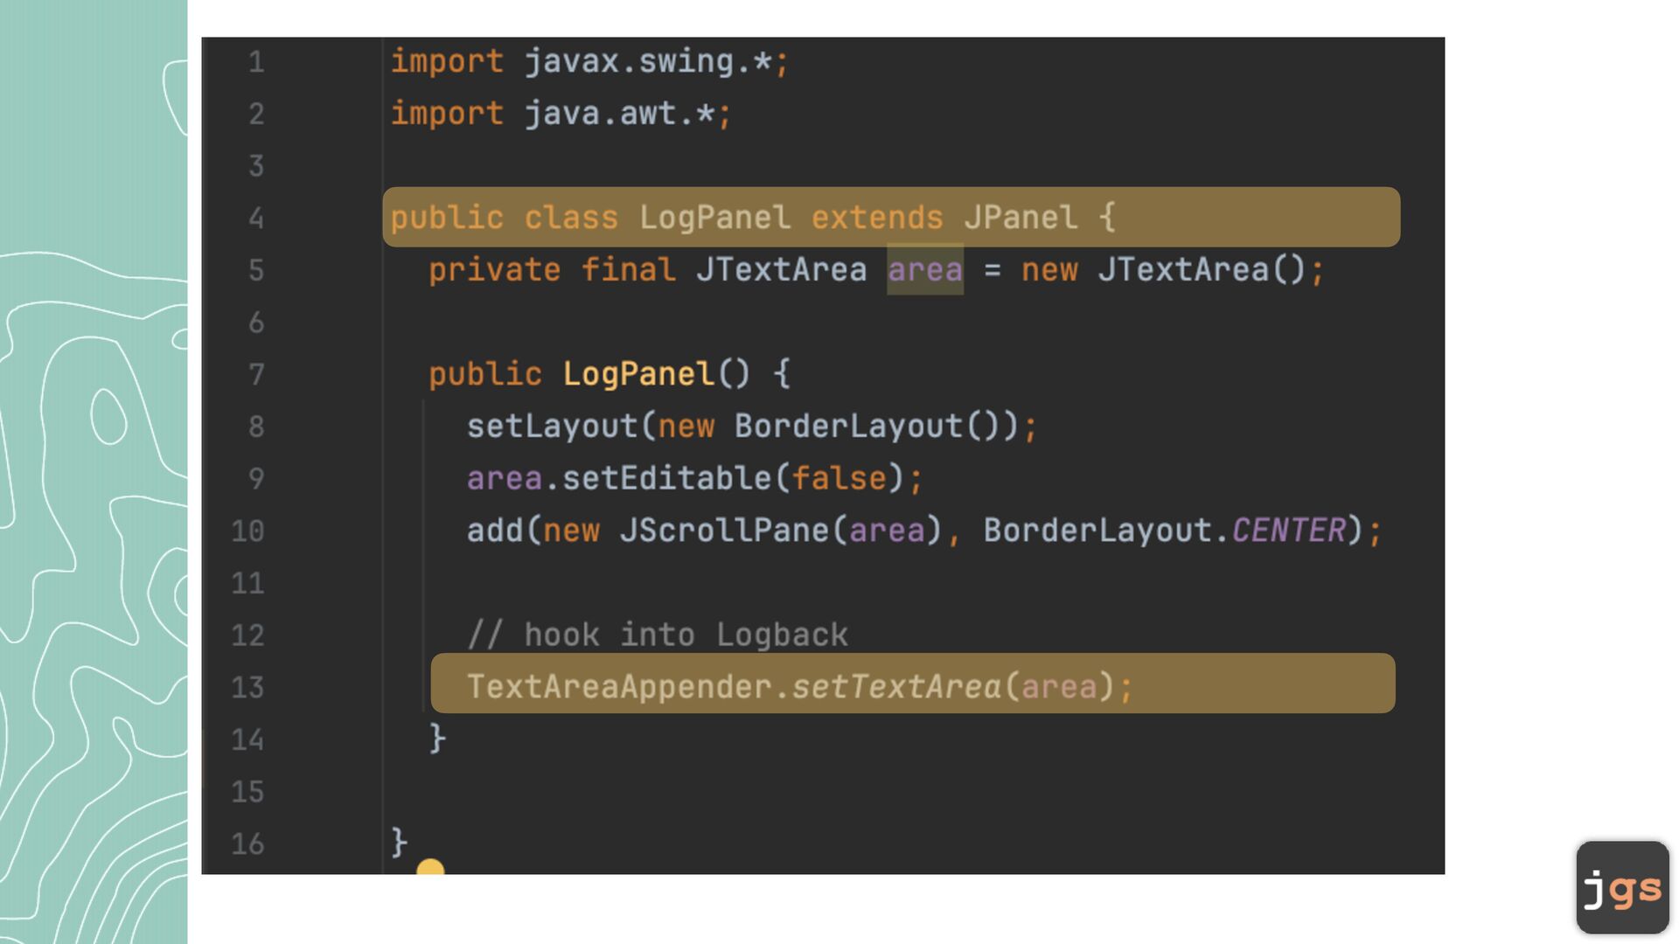Click the 'setTextArea' method call
Screen dimensions: 1679x944
896,687
